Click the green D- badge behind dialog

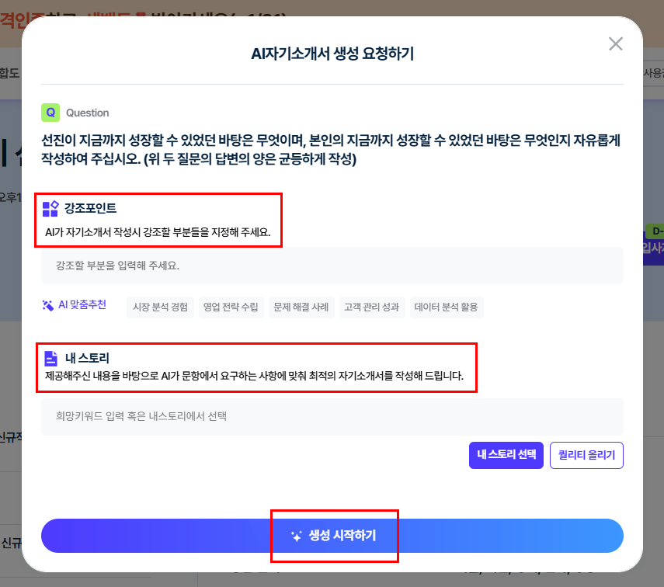654,231
